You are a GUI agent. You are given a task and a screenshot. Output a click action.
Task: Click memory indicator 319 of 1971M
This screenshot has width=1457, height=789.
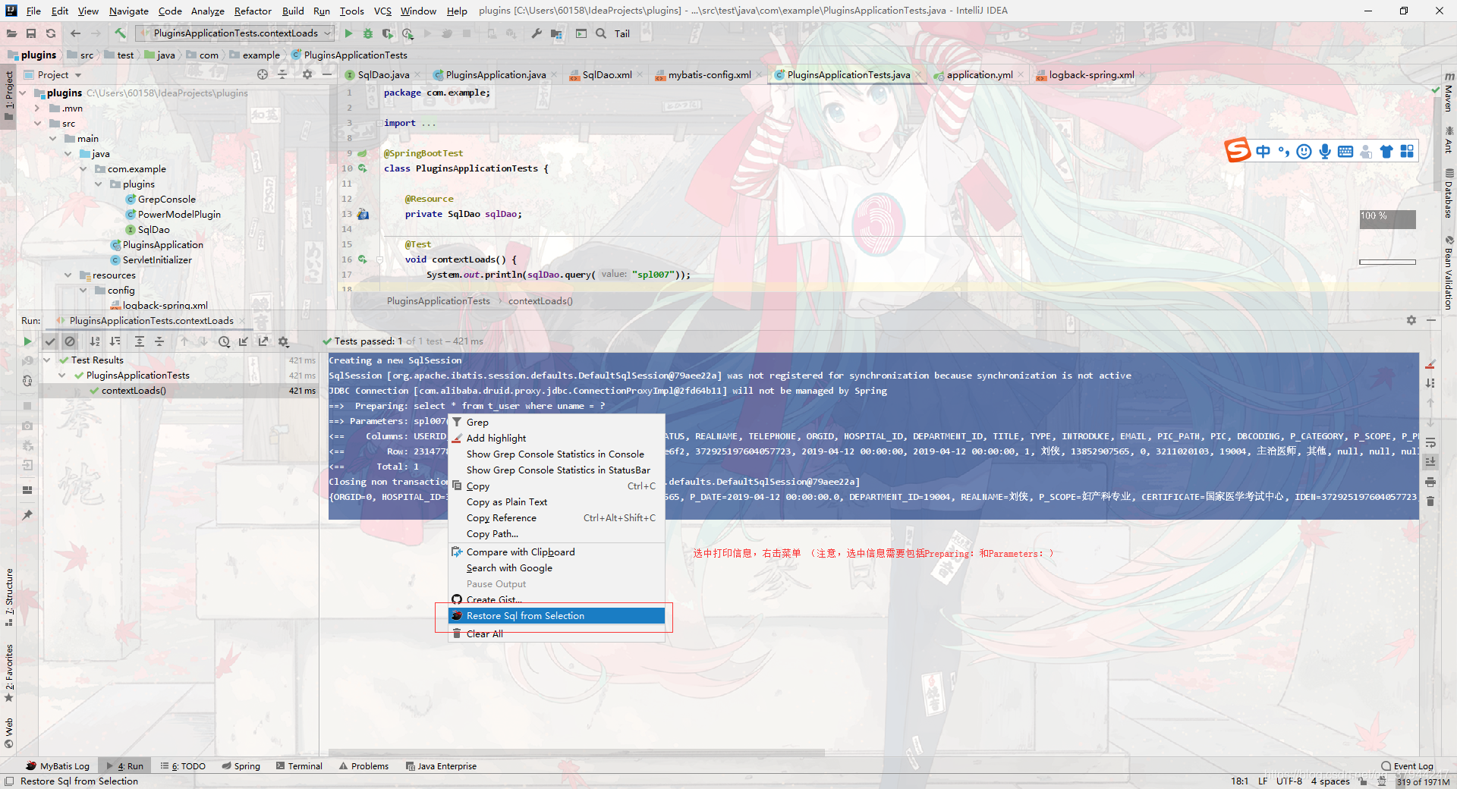tap(1423, 781)
